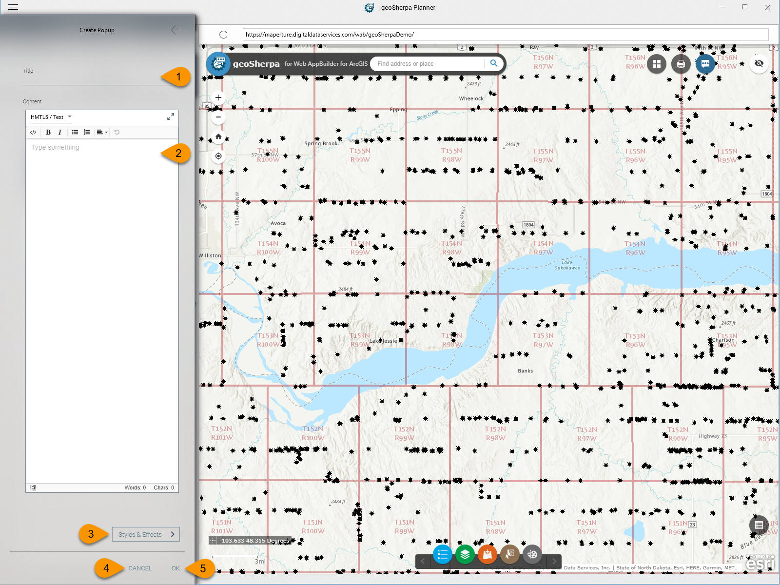The height and width of the screenshot is (585, 780).
Task: Open the attribute table button
Action: 759,525
